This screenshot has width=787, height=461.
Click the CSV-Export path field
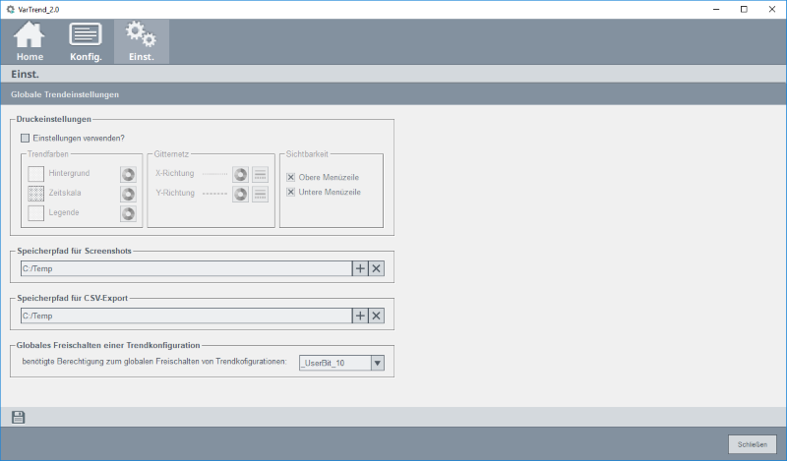186,316
